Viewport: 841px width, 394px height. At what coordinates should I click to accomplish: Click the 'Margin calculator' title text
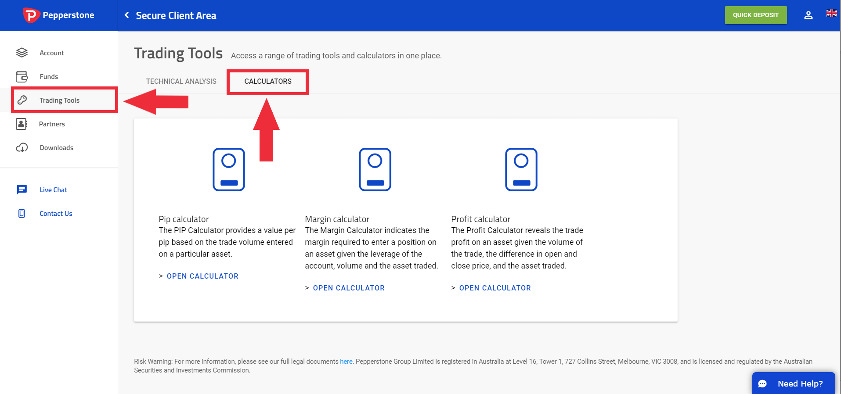337,219
